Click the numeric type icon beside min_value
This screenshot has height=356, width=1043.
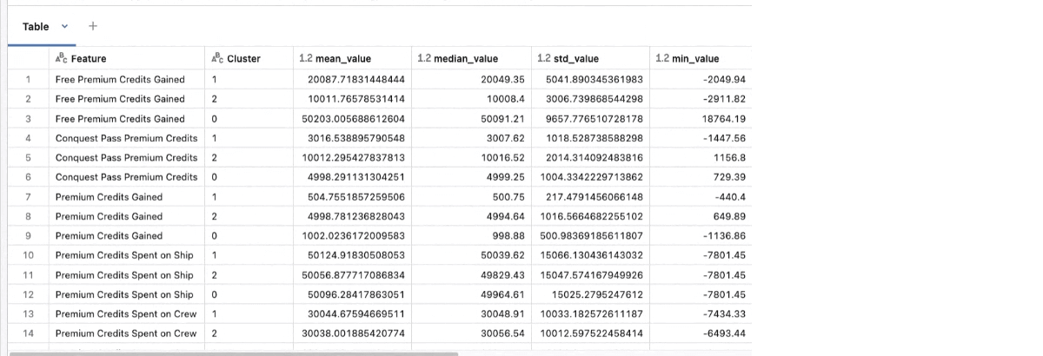point(661,59)
